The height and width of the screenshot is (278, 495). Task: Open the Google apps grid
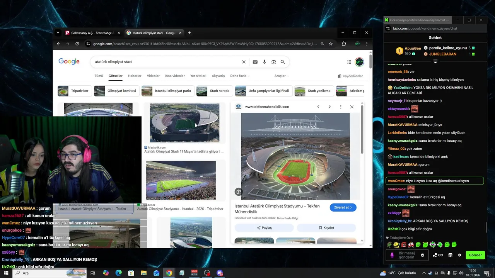[349, 62]
